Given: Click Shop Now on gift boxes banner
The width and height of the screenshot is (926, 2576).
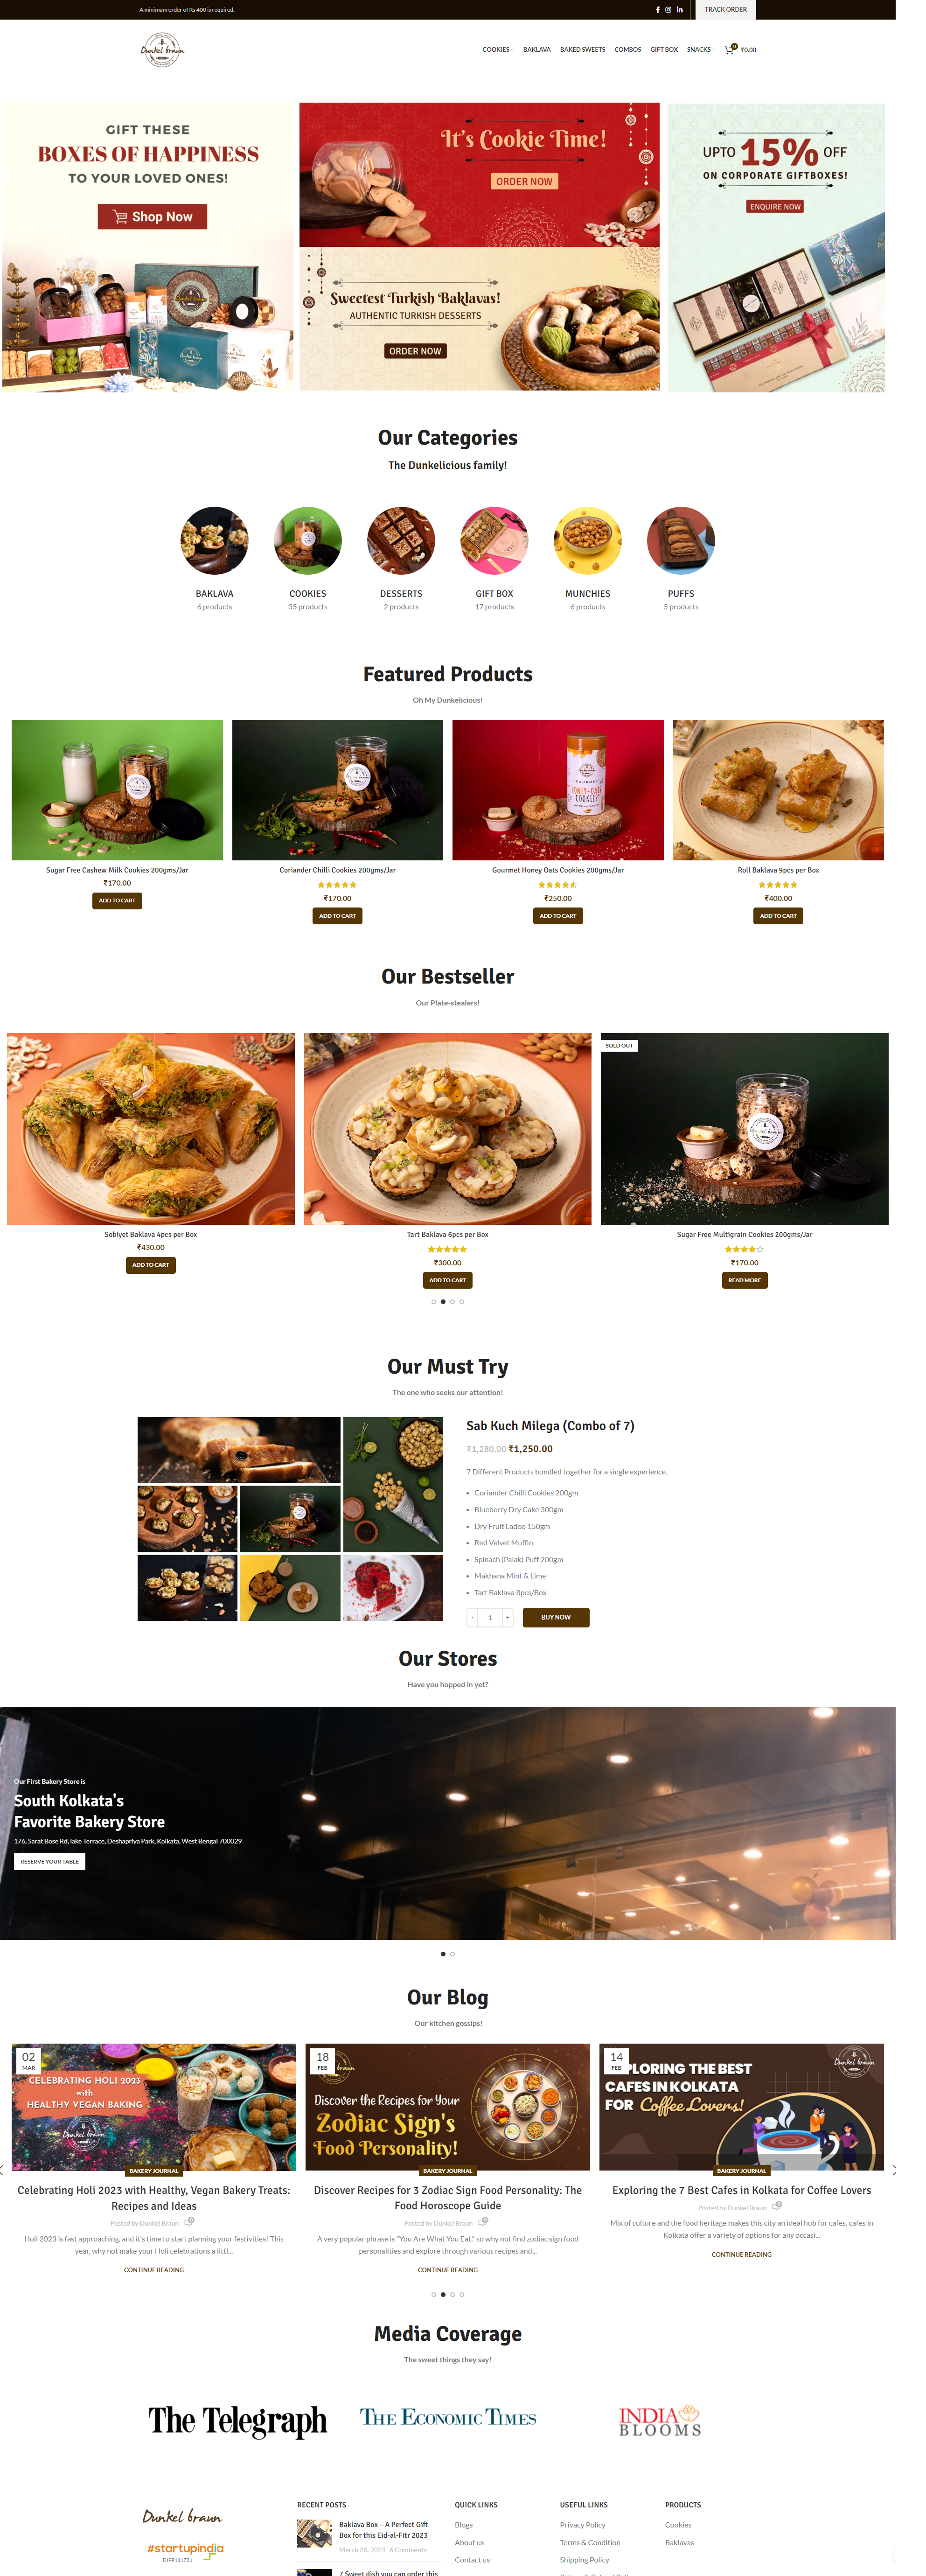Looking at the screenshot, I should pyautogui.click(x=152, y=216).
